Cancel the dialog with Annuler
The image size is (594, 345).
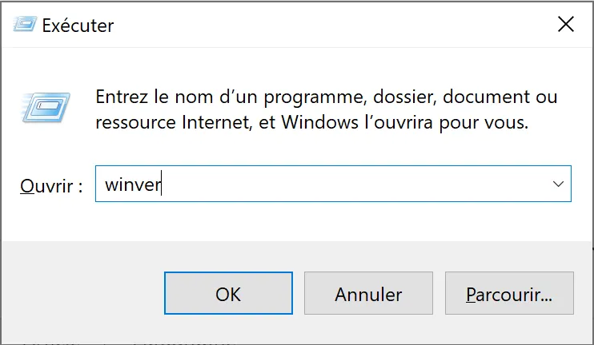tap(368, 294)
